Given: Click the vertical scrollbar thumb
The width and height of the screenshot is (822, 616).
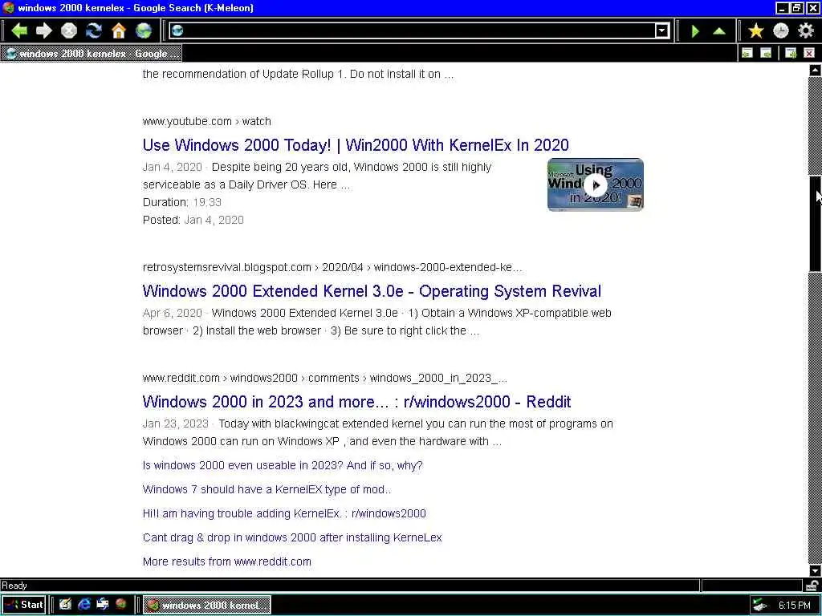Looking at the screenshot, I should 815,224.
